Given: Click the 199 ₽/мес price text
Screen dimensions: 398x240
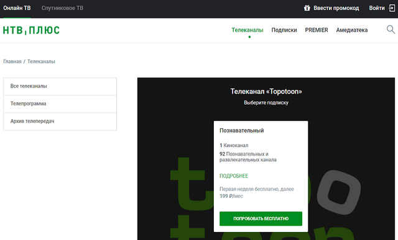Looking at the screenshot, I should (x=231, y=196).
